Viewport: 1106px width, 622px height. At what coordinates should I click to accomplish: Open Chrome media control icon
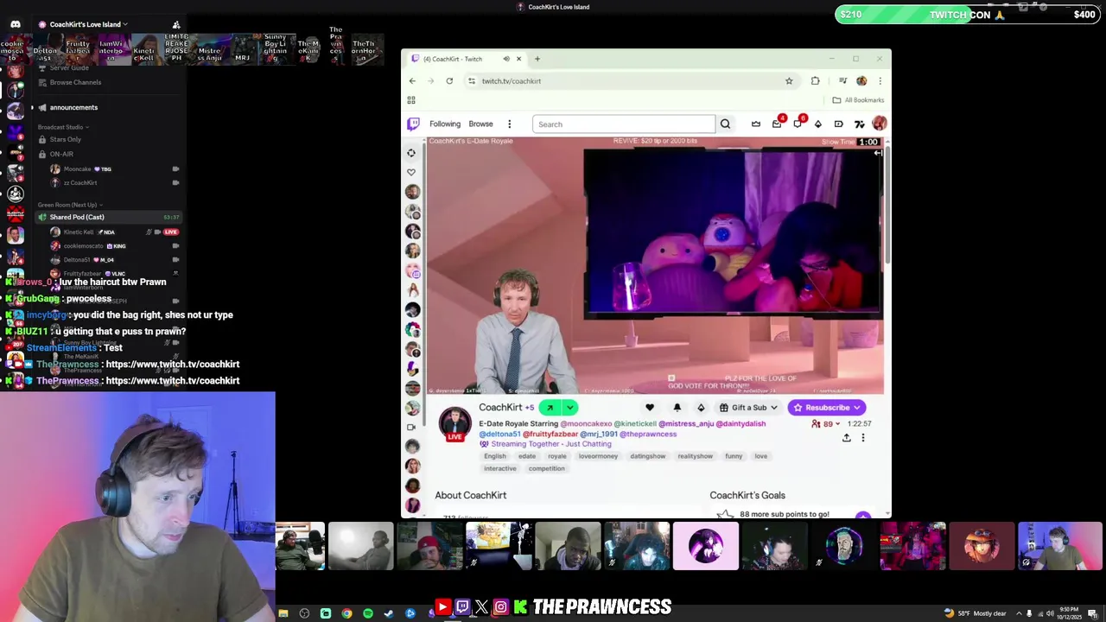842,81
